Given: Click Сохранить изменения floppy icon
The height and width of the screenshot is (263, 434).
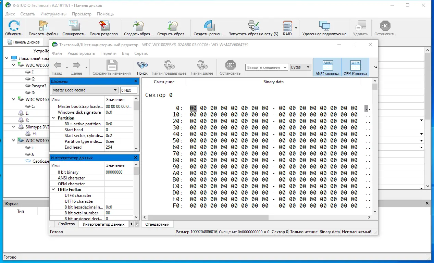Looking at the screenshot, I should coord(112,65).
